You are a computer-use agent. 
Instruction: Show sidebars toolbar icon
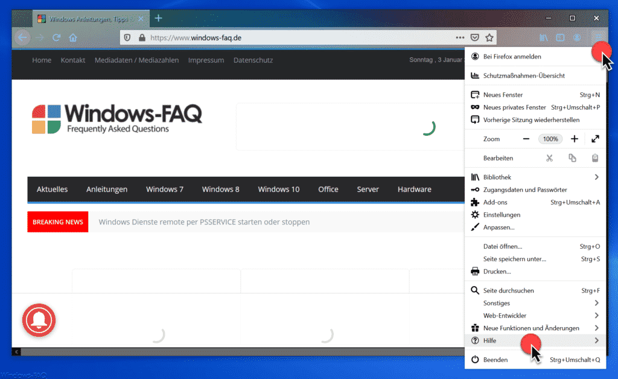560,38
